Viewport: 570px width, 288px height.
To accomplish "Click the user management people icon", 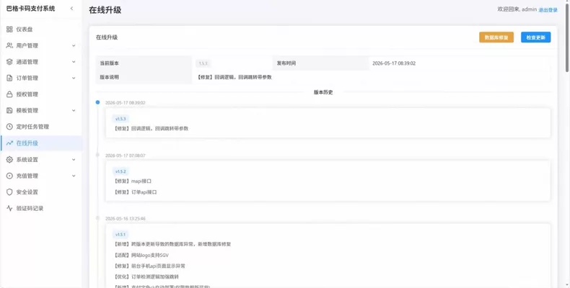I will pyautogui.click(x=9, y=45).
